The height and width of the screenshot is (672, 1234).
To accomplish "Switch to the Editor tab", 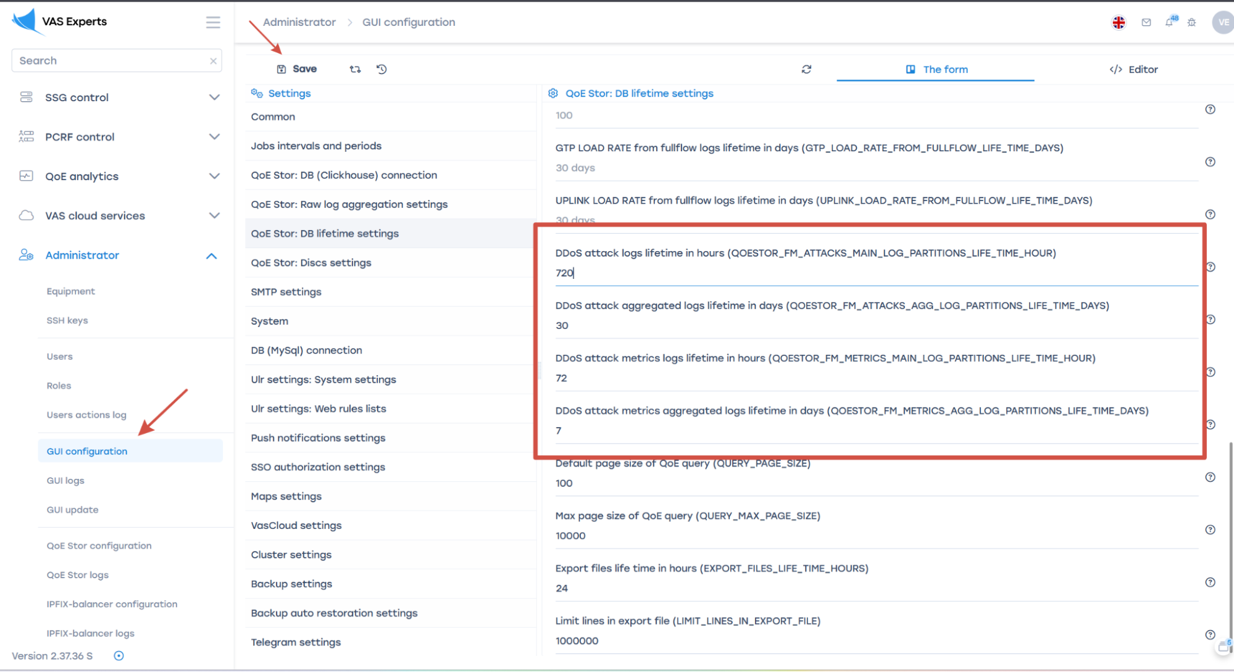I will tap(1133, 69).
